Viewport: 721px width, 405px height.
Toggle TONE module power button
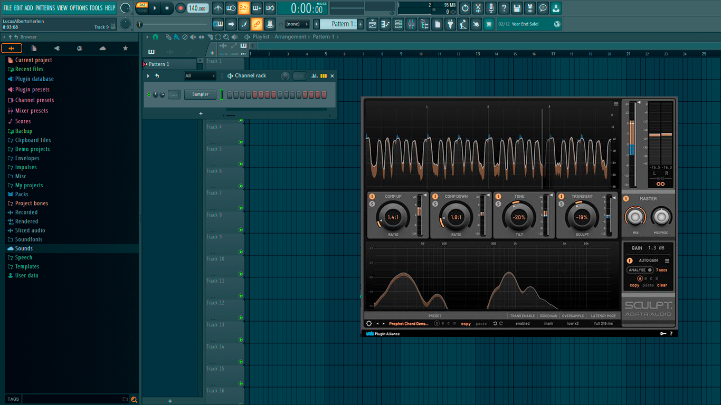tap(498, 196)
